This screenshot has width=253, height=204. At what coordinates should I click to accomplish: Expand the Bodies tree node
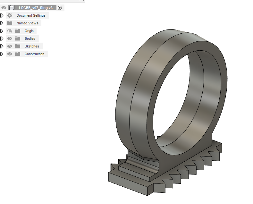2,38
